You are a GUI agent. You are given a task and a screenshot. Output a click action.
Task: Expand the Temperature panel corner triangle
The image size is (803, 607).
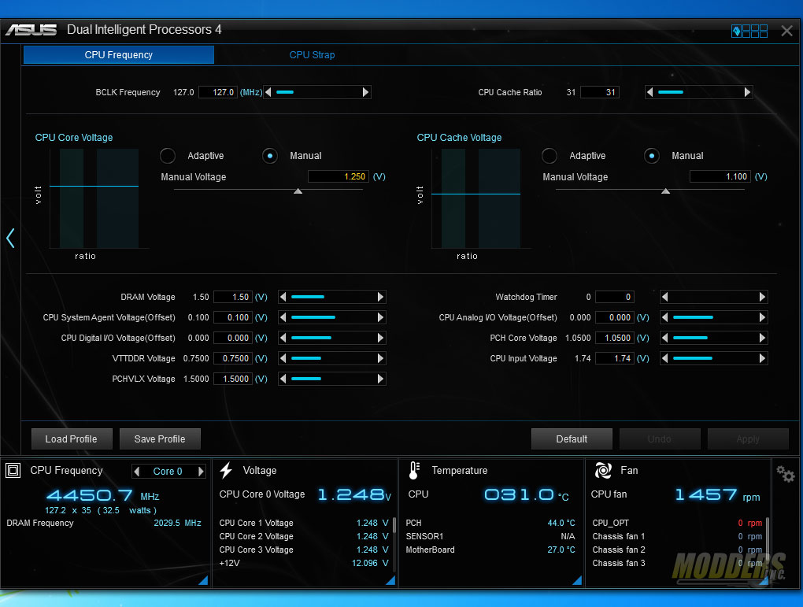pyautogui.click(x=577, y=580)
